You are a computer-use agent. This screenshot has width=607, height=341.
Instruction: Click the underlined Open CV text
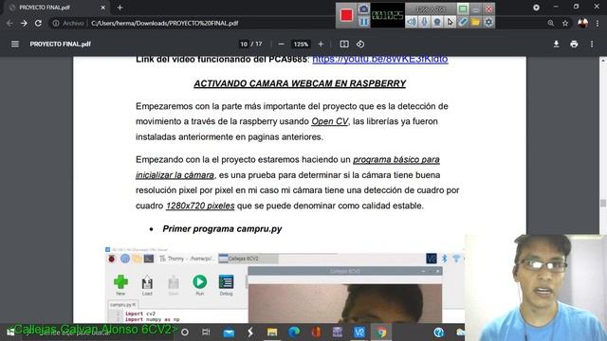(330, 121)
